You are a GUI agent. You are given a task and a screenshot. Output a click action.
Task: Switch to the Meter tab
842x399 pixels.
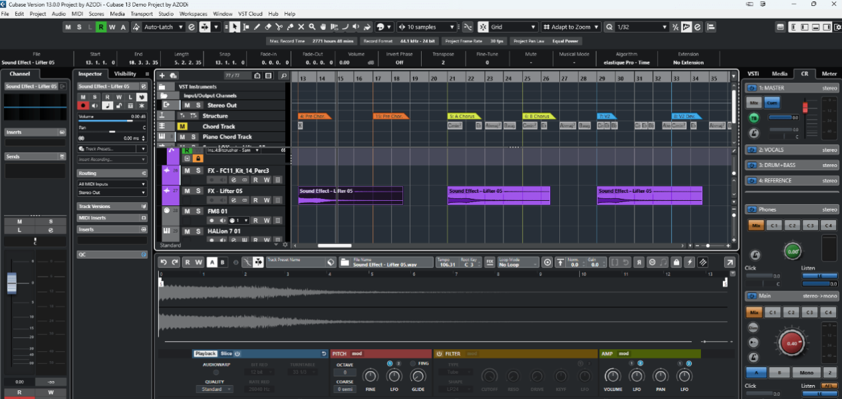coord(829,74)
